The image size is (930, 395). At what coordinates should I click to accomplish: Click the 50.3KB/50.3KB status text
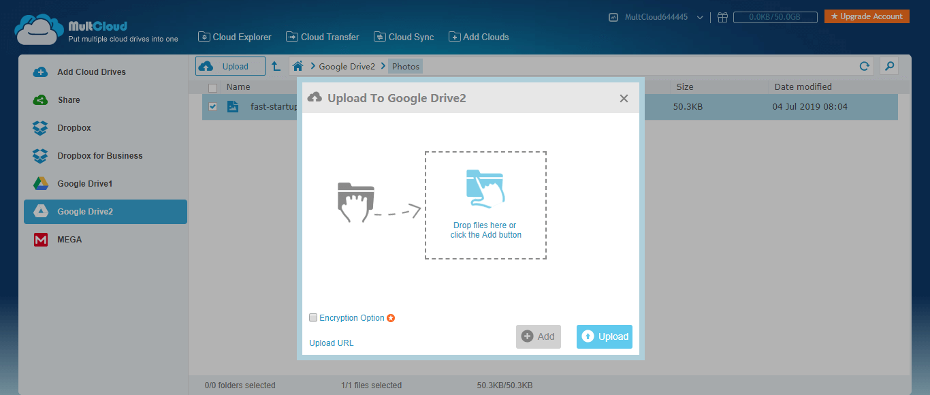tap(505, 385)
